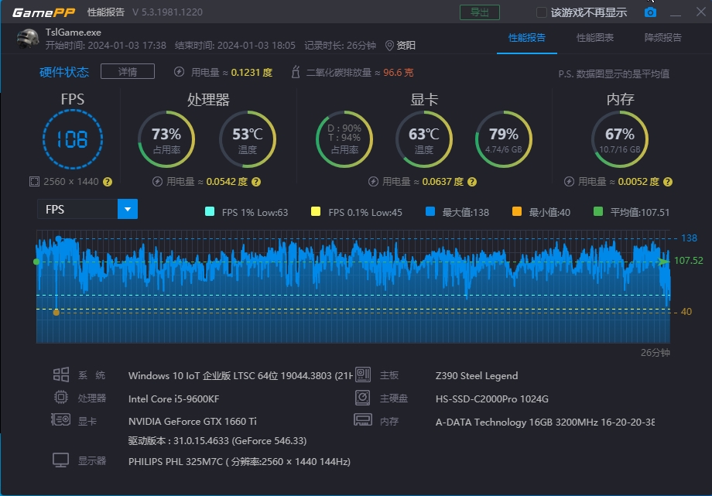Click the yellow FPS 0.1% Low swatch
Image resolution: width=712 pixels, height=496 pixels.
[316, 211]
